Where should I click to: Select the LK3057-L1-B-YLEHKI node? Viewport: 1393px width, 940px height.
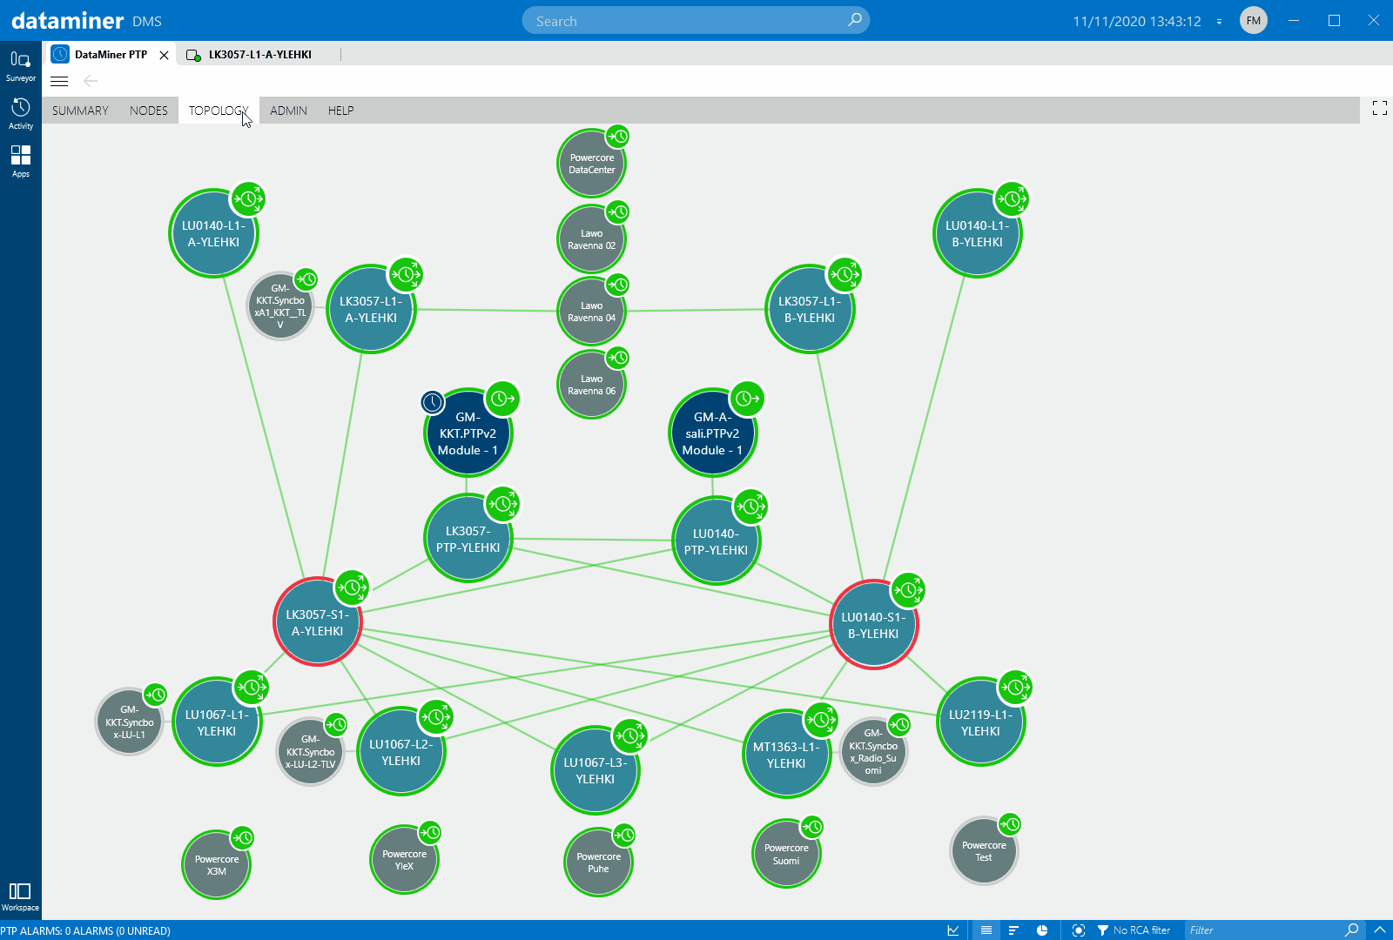(810, 309)
